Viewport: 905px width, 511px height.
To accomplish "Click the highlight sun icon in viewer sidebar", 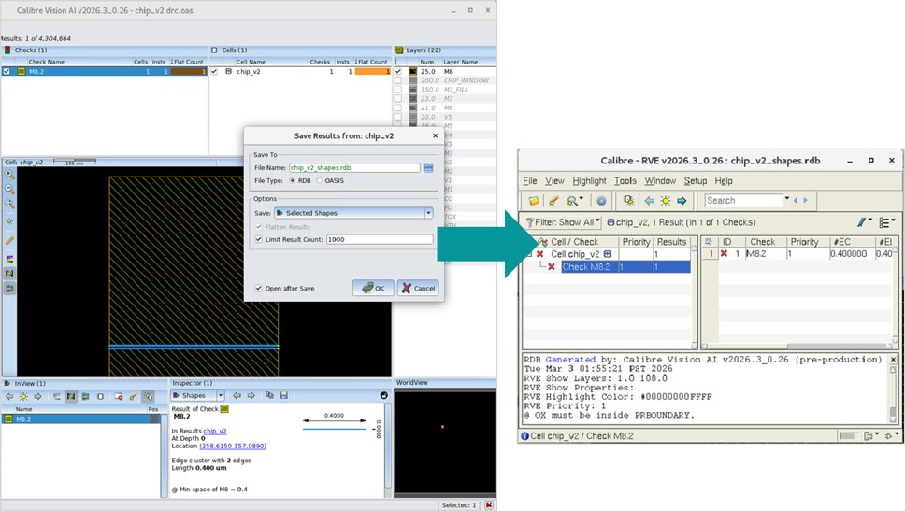I will [9, 220].
